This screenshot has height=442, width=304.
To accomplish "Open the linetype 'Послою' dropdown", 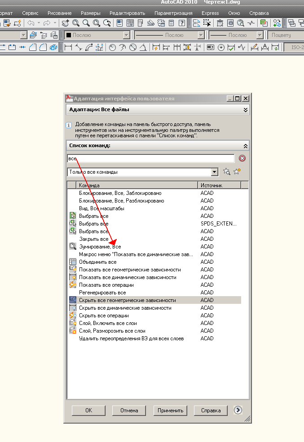I will click(201, 35).
